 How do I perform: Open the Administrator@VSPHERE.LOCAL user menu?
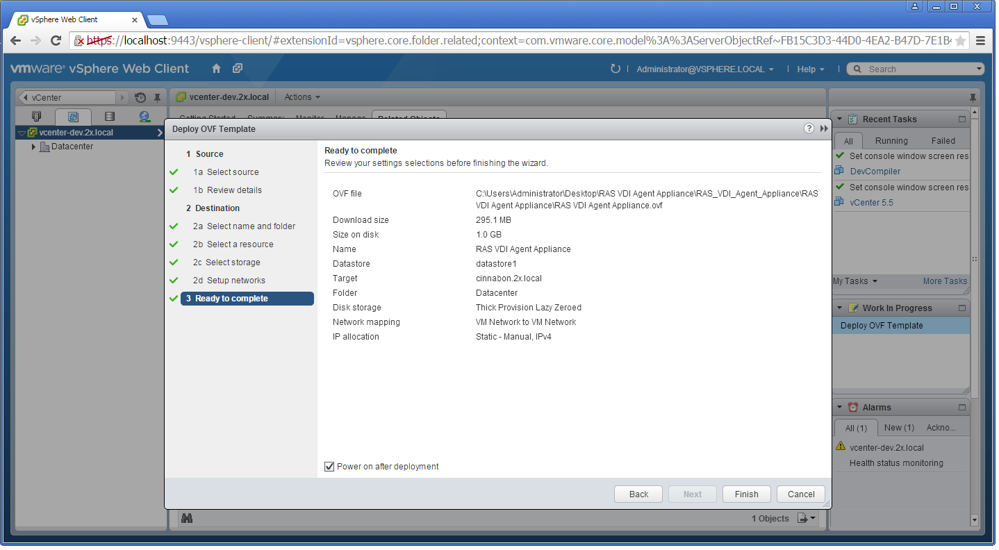point(705,69)
